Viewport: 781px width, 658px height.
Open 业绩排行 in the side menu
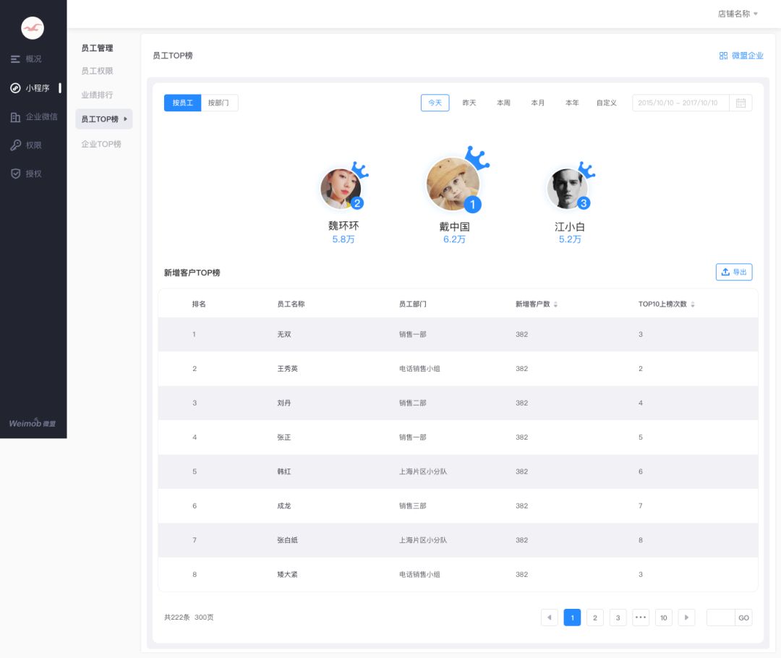(97, 95)
